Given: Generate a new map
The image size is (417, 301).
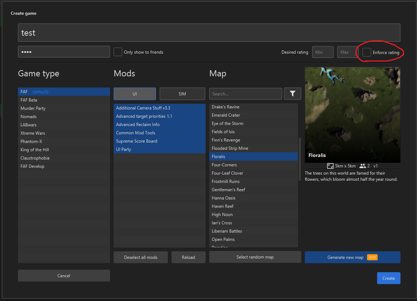Looking at the screenshot, I should (x=352, y=257).
